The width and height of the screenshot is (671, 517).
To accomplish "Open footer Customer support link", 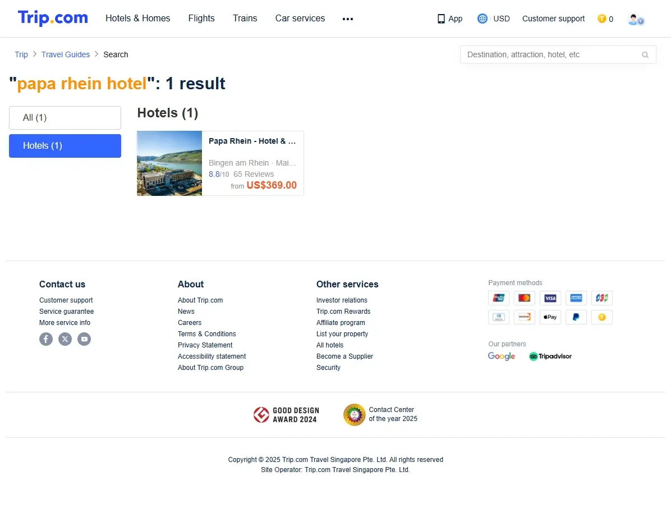I will click(66, 300).
